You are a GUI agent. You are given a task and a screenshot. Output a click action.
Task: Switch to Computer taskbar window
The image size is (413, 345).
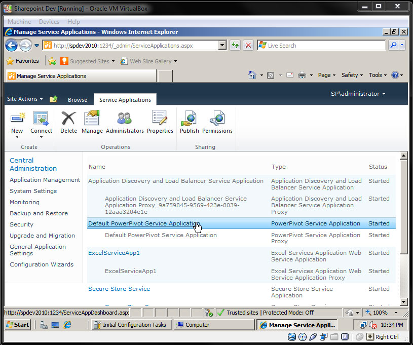[214, 325]
